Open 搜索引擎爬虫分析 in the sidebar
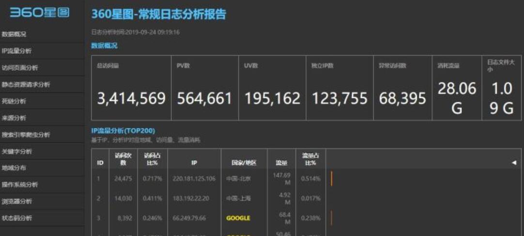Screen dimensions: 524x236 coord(26,135)
